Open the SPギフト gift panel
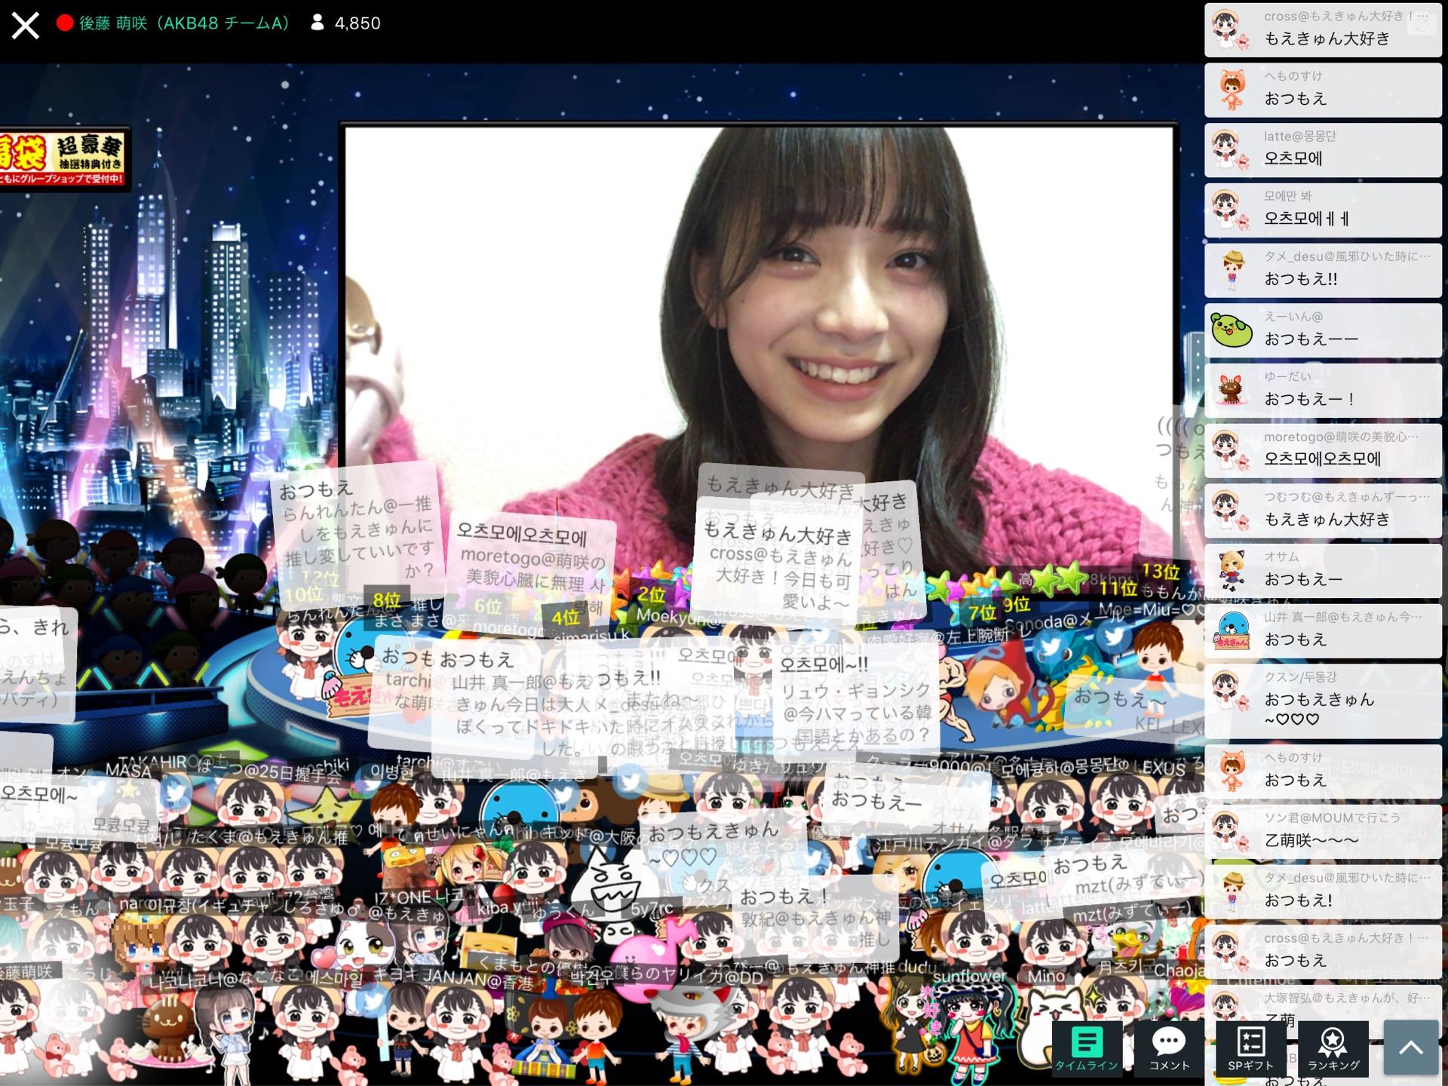 [1250, 1048]
